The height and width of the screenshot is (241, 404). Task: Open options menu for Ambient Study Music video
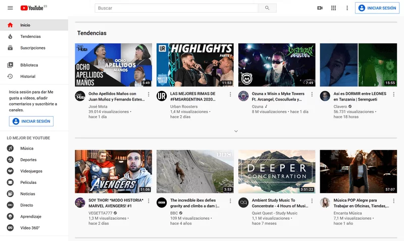click(x=312, y=201)
